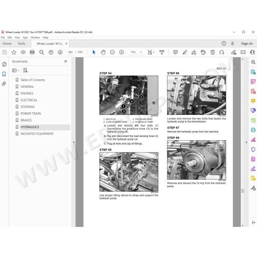
Task: Go to next page arrow icon
Action: 60,52
